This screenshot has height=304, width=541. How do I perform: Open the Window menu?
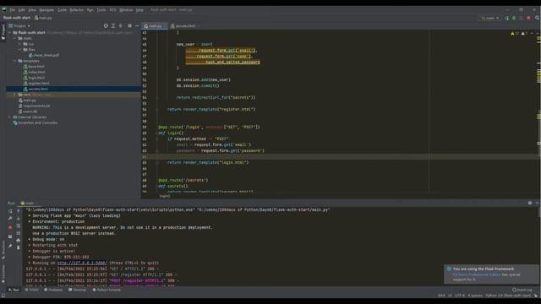click(126, 10)
